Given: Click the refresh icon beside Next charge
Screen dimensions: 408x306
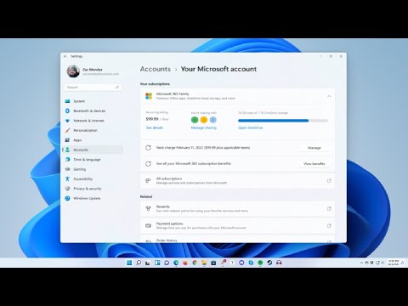Looking at the screenshot, I should coord(148,148).
